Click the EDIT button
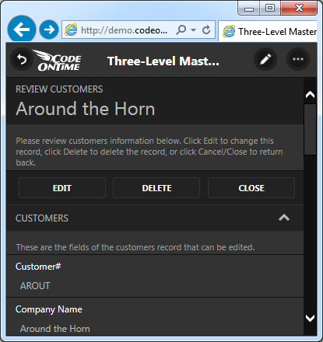This screenshot has height=342, width=323. (62, 188)
